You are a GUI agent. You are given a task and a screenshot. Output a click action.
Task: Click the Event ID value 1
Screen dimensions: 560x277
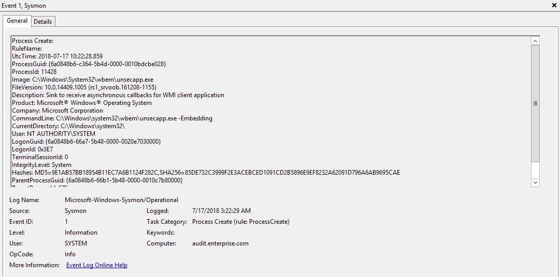[x=66, y=221]
